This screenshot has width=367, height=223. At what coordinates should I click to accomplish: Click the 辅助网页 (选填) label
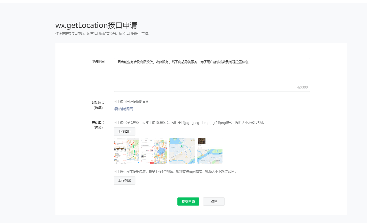[98, 105]
